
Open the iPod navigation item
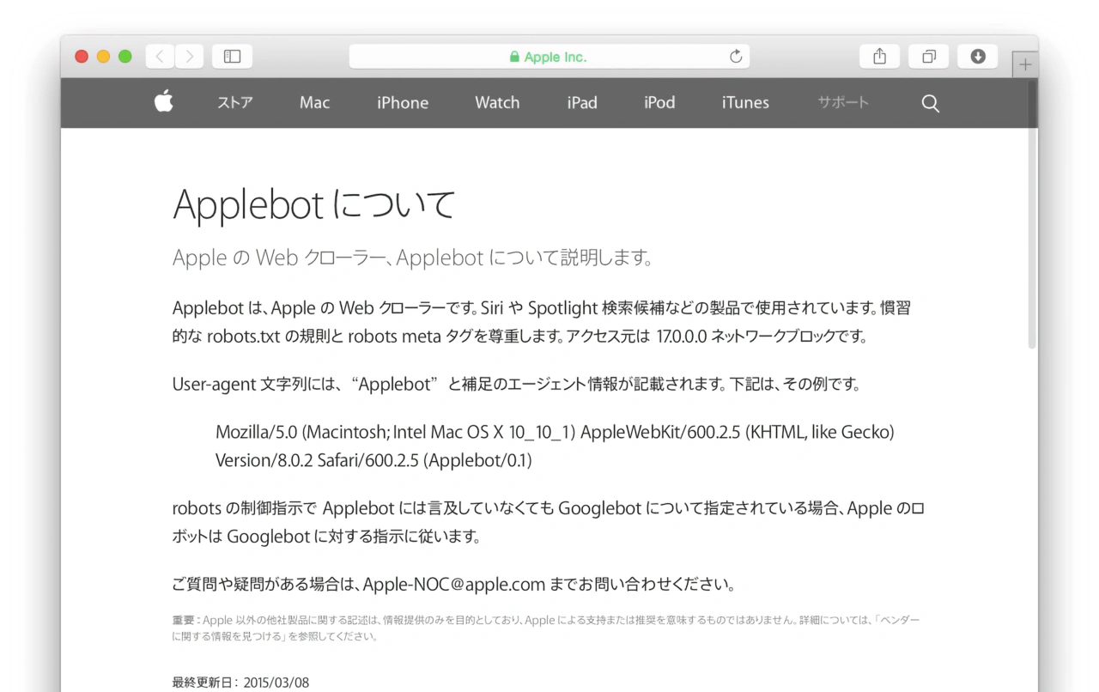pyautogui.click(x=659, y=103)
